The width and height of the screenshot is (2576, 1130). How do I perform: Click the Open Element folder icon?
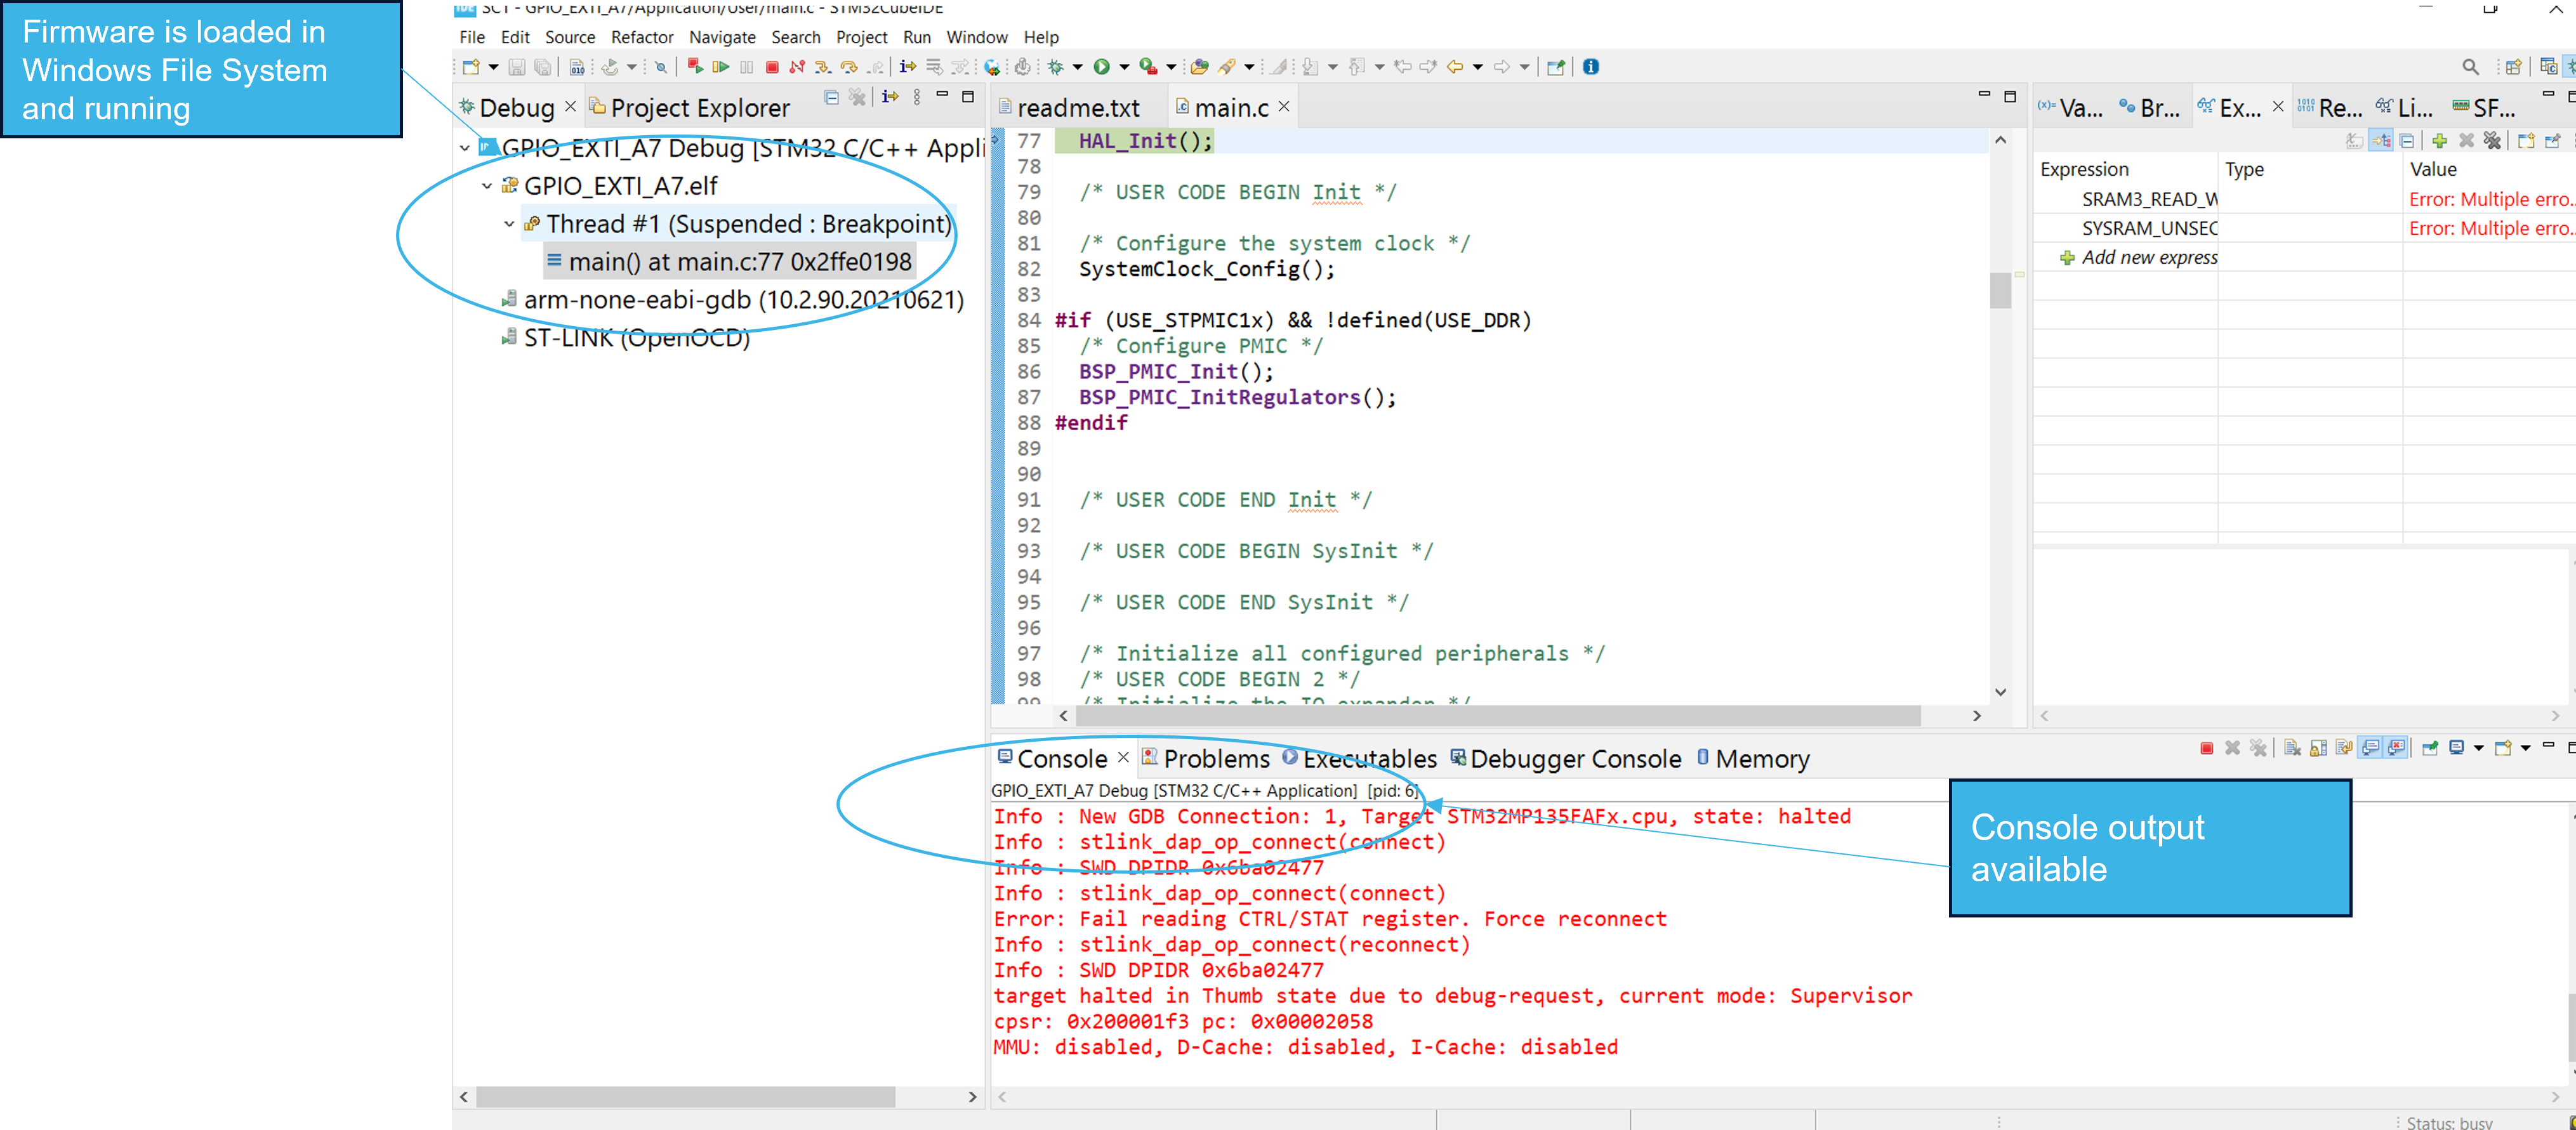coord(1199,67)
